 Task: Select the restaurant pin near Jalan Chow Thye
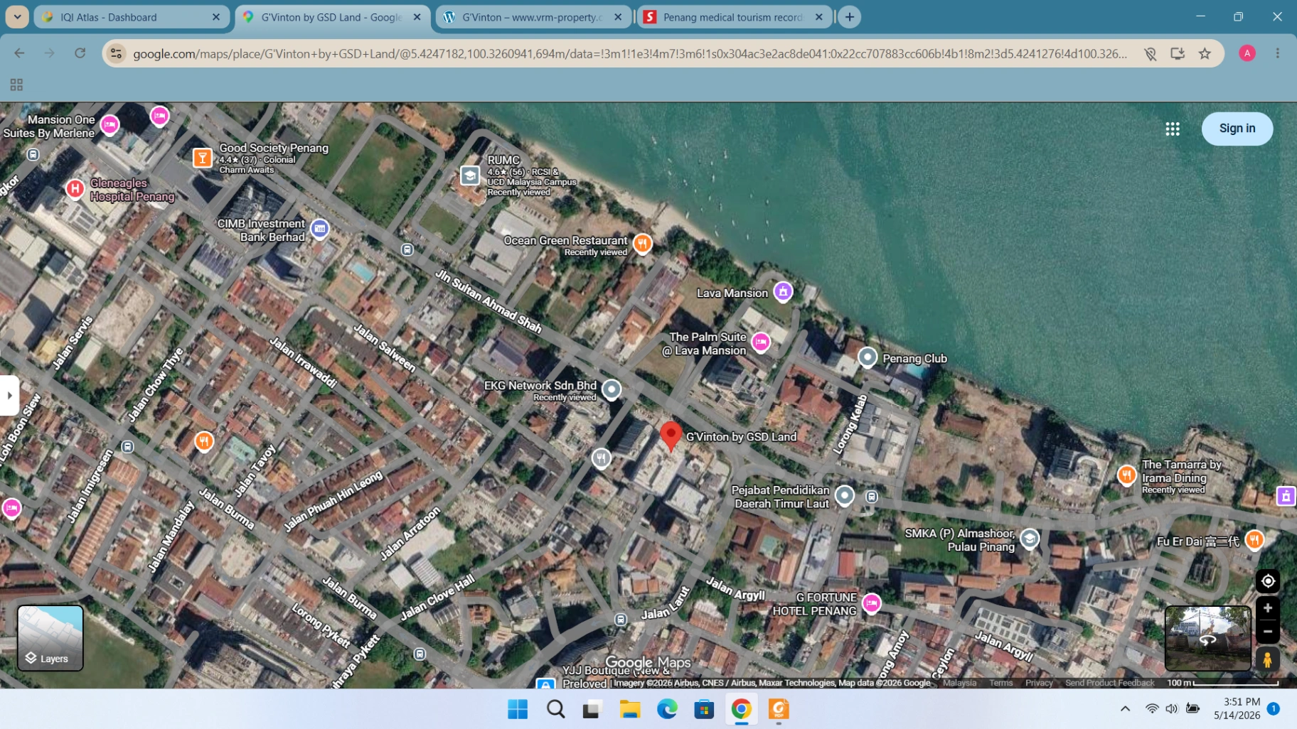click(x=204, y=441)
